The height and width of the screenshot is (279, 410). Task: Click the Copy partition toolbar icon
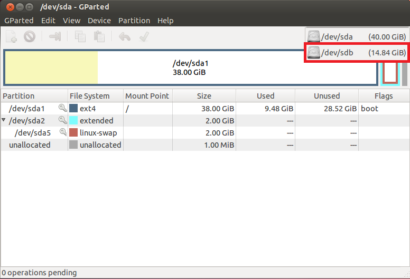point(80,36)
